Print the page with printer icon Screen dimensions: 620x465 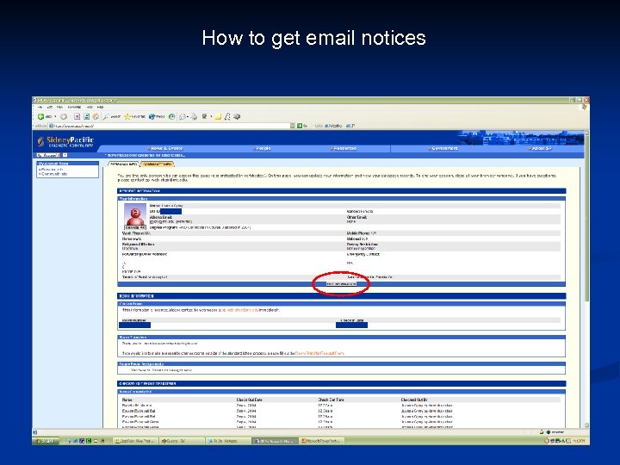click(194, 116)
